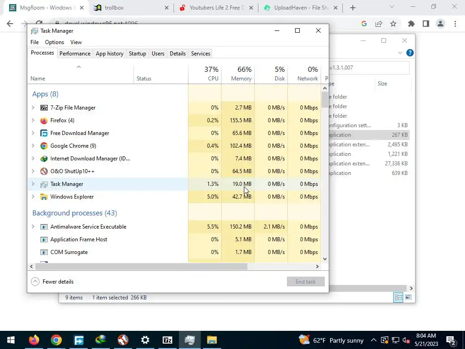The height and width of the screenshot is (349, 465).
Task: Click the Explorer help question mark icon
Action: click(410, 53)
